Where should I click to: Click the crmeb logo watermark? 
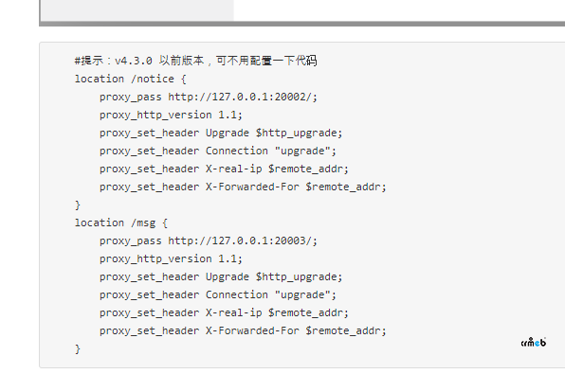pyautogui.click(x=534, y=343)
